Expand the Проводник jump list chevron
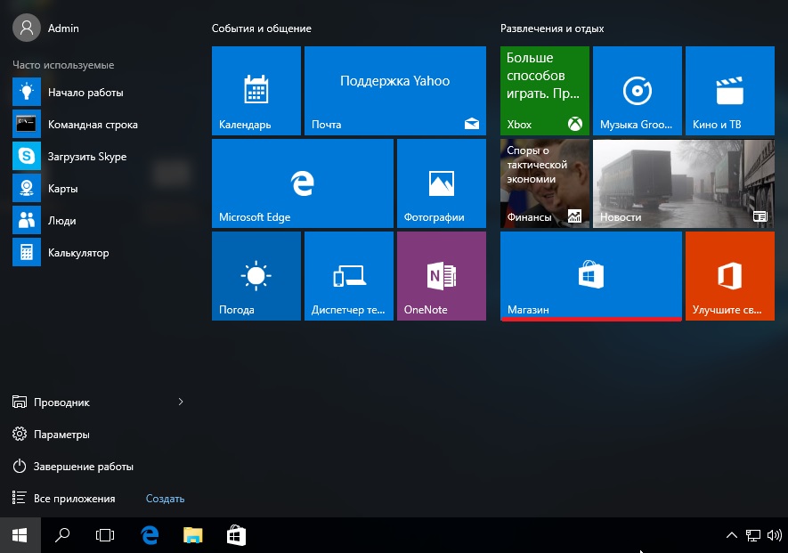Screen dimensions: 788x553 pos(181,402)
